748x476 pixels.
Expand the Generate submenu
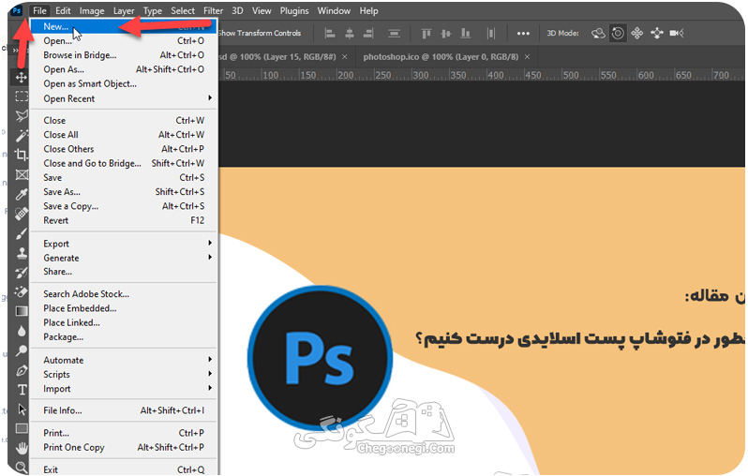tap(124, 258)
